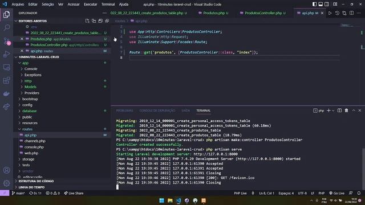The height and width of the screenshot is (205, 365).
Task: Open the Accounts menu in activity bar
Action: pos(6,170)
